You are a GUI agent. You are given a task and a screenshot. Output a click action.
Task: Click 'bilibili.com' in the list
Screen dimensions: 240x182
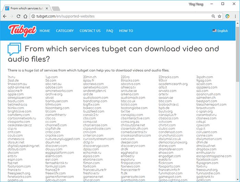[129, 104]
